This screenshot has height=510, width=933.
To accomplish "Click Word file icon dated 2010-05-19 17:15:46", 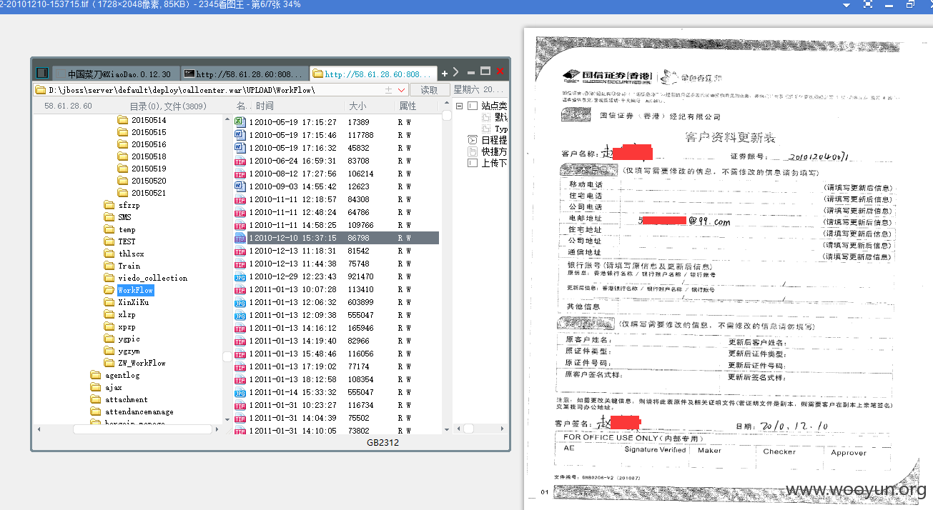I will [x=240, y=135].
